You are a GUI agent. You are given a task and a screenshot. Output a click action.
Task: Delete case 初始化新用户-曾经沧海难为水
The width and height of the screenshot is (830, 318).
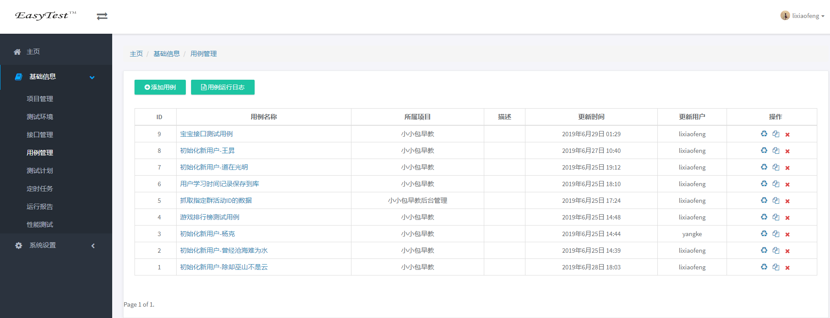787,251
